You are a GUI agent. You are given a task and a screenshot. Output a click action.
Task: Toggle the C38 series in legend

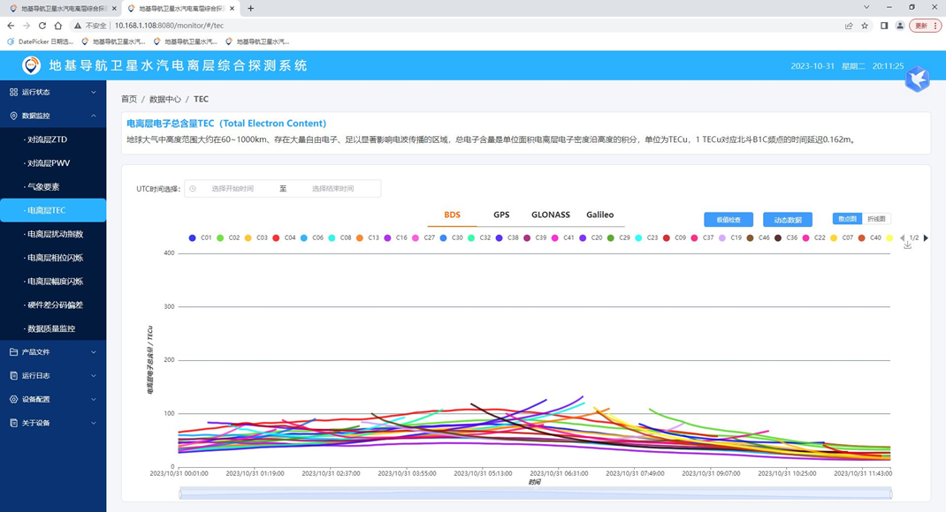[x=507, y=238]
